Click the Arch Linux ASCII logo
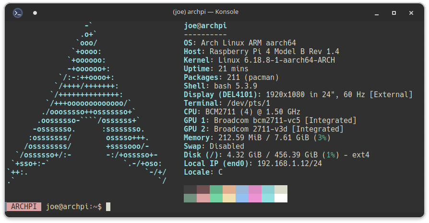This screenshot has width=429, height=223. 86,103
